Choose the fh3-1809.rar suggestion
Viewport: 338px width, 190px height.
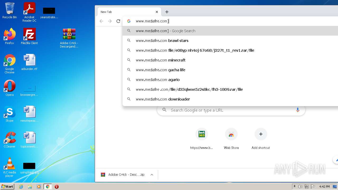click(x=230, y=89)
